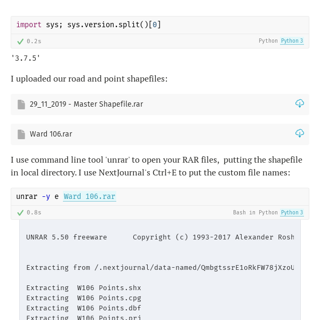This screenshot has height=320, width=320.
Task: Open the Python 3 runtime link of the bash cell
Action: pyautogui.click(x=292, y=212)
